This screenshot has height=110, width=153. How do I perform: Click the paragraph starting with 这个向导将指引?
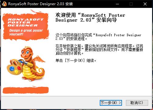point(98,37)
